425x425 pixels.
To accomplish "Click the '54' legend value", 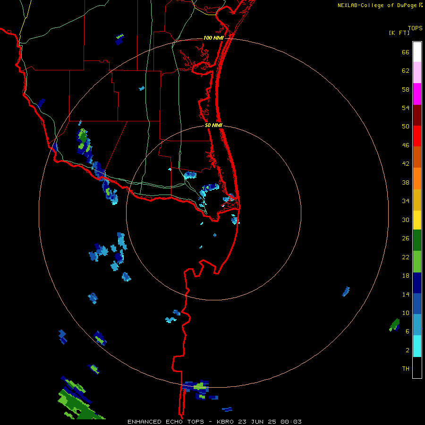I will pyautogui.click(x=406, y=108).
